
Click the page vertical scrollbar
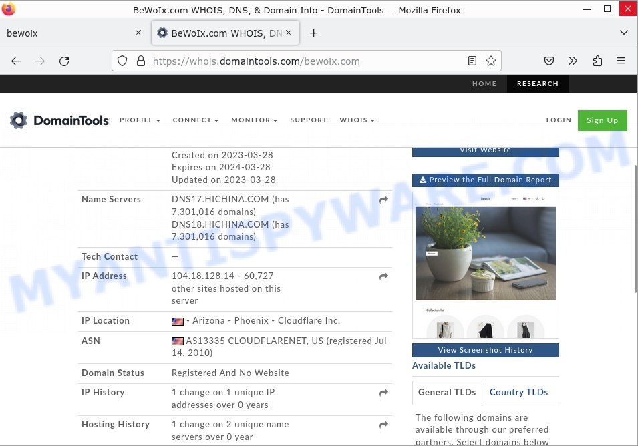click(635, 228)
